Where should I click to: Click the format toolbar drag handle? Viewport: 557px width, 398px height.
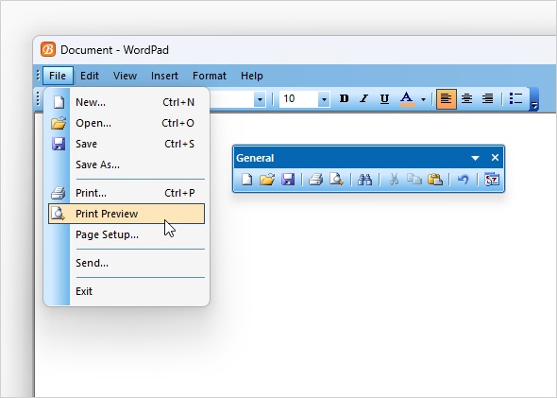click(38, 98)
